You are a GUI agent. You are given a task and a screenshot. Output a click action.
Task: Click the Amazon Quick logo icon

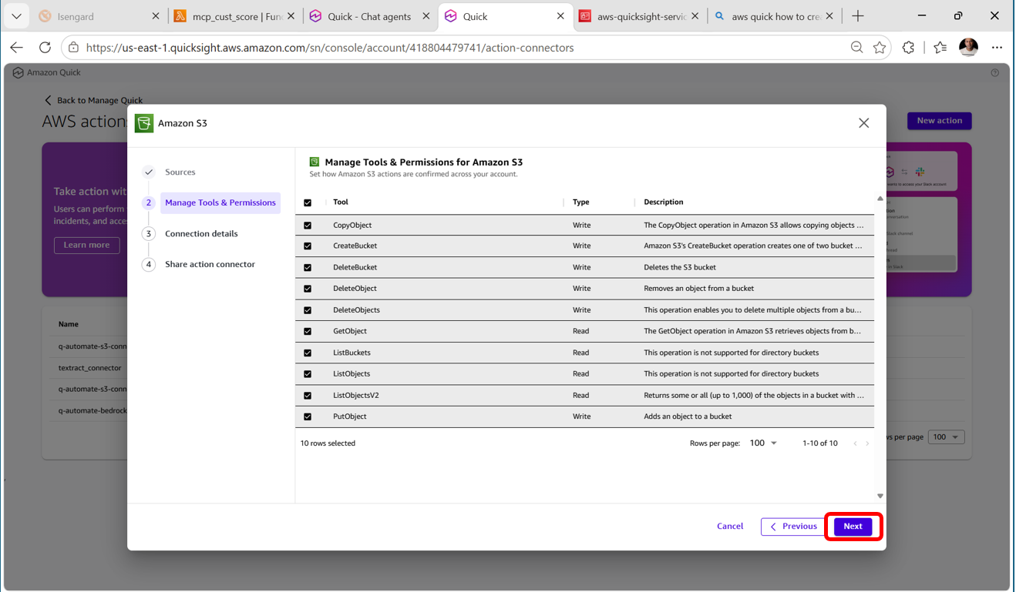tap(18, 73)
